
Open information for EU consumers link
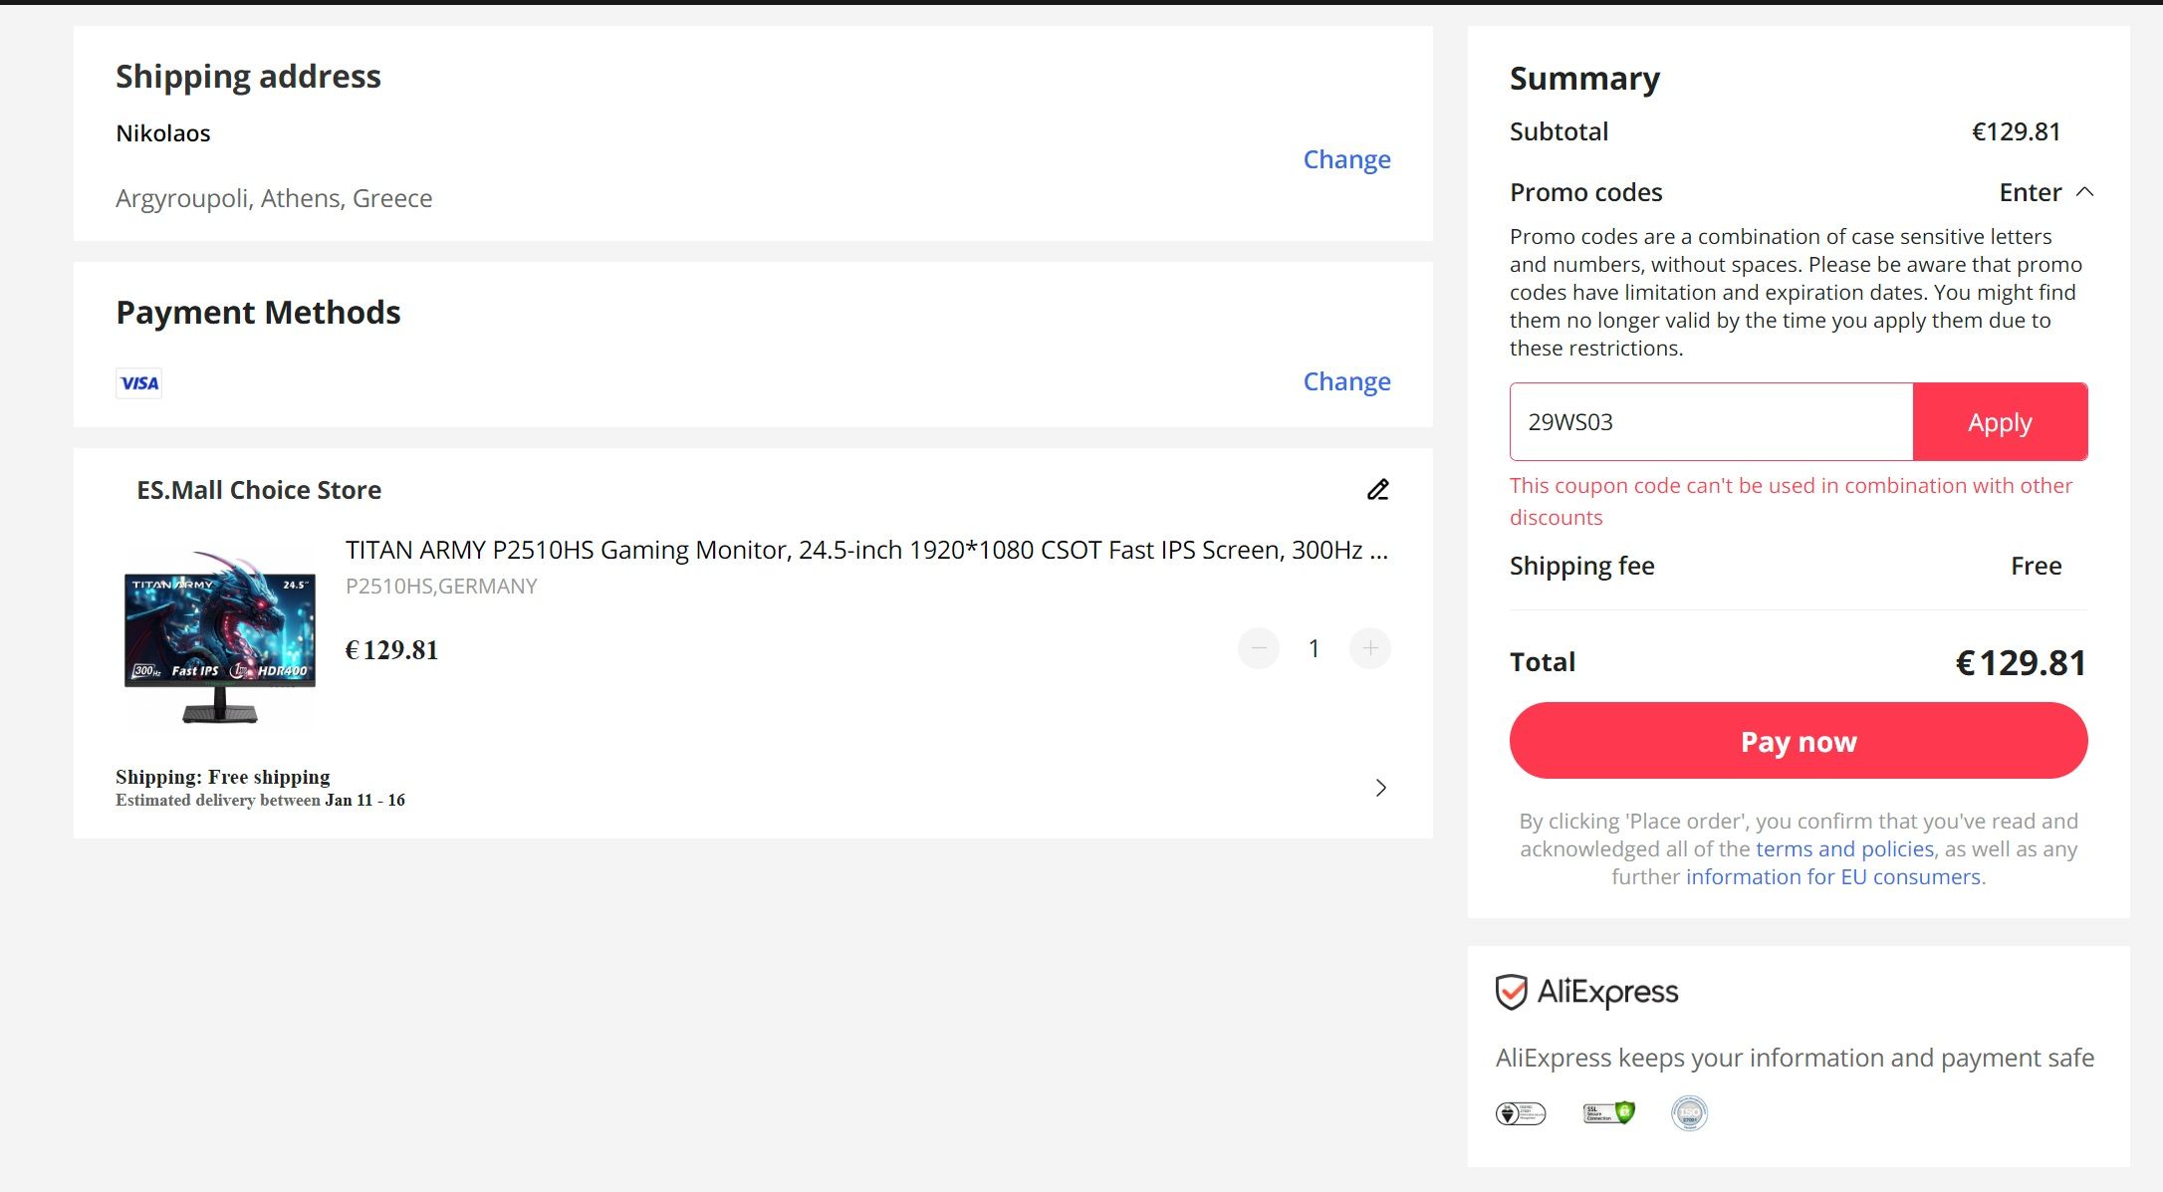coord(1832,877)
